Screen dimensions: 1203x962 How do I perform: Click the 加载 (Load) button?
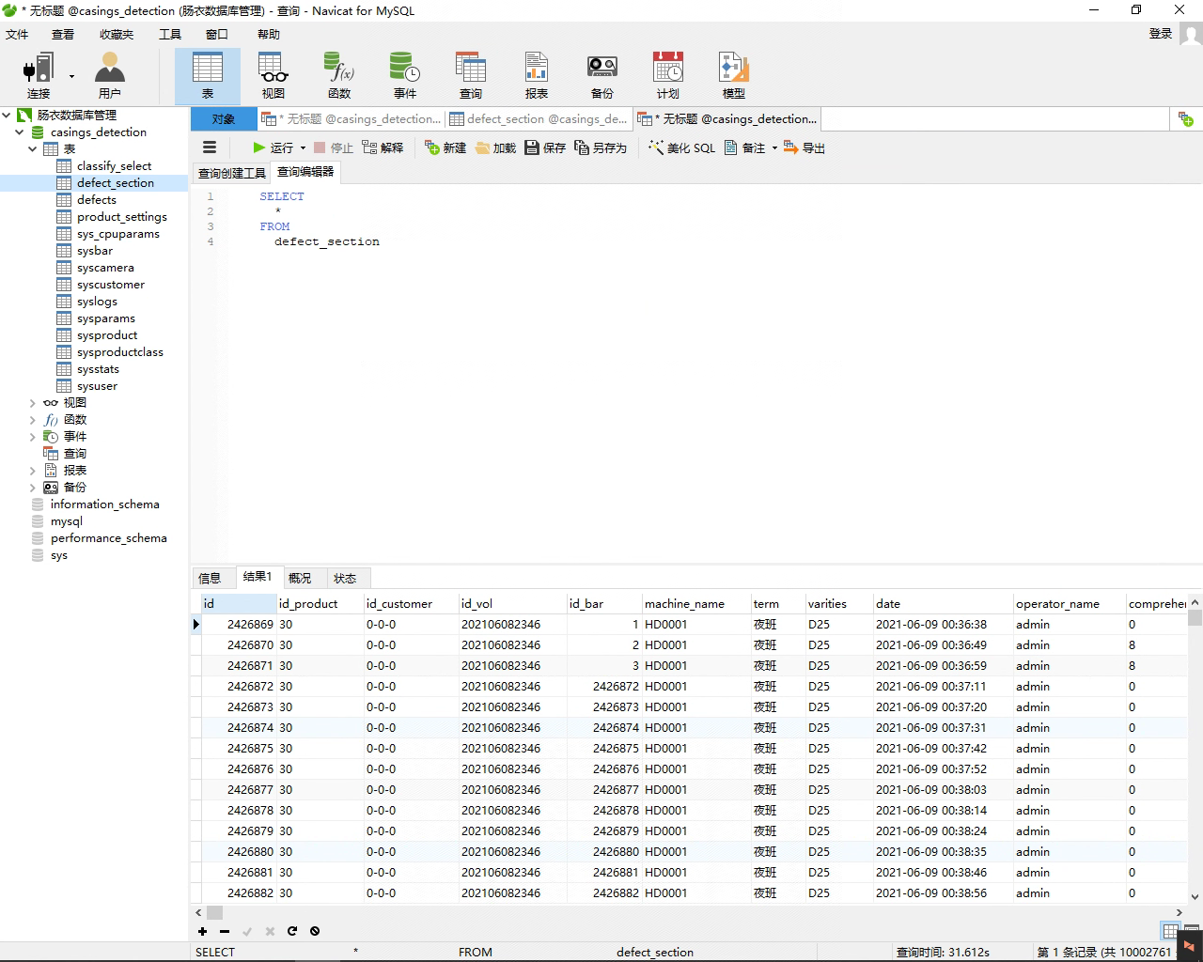pyautogui.click(x=496, y=147)
